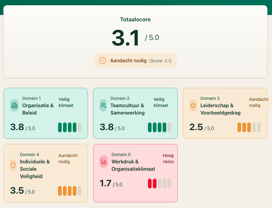Select Werkdruk & Organisatieklimaat title

click(133, 165)
